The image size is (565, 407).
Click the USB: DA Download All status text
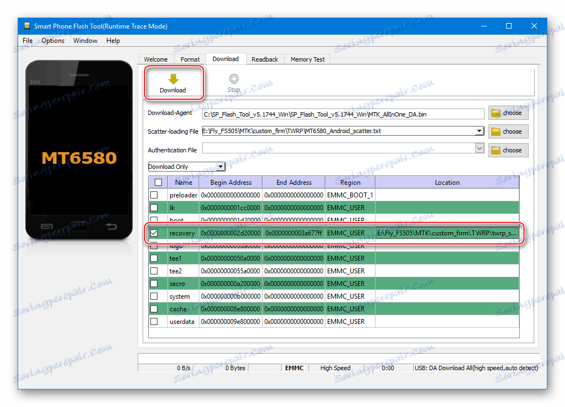[x=476, y=368]
